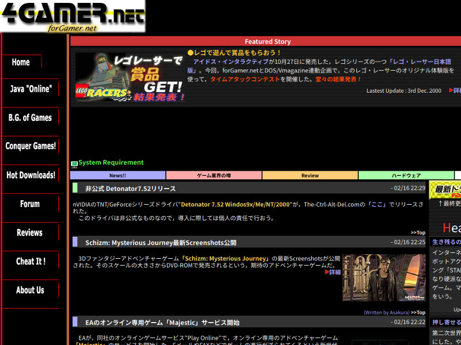Open 生き残るの headline in right column

(446, 242)
